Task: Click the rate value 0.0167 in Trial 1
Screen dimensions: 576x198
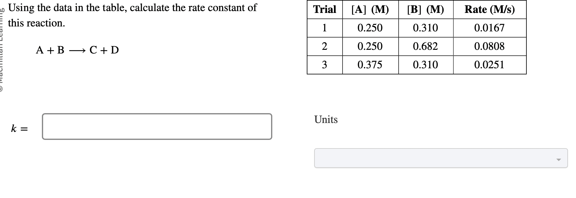Action: pos(489,28)
